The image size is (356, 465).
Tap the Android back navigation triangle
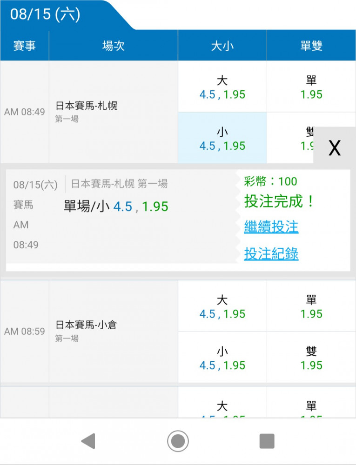coord(88,441)
